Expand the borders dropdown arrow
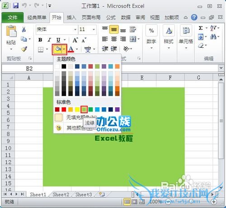226x208 pixels. pyautogui.click(x=47, y=49)
